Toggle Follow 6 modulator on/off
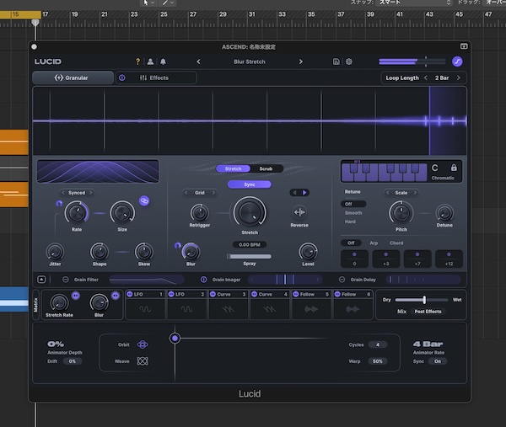This screenshot has width=506, height=427. tap(337, 294)
